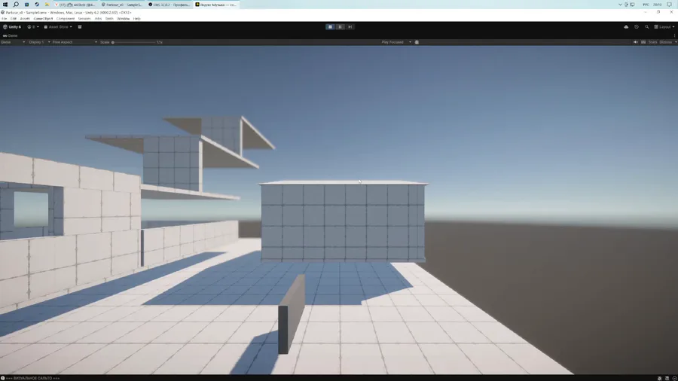The height and width of the screenshot is (381, 678).
Task: Click the Scale slider handle
Action: [x=113, y=42]
